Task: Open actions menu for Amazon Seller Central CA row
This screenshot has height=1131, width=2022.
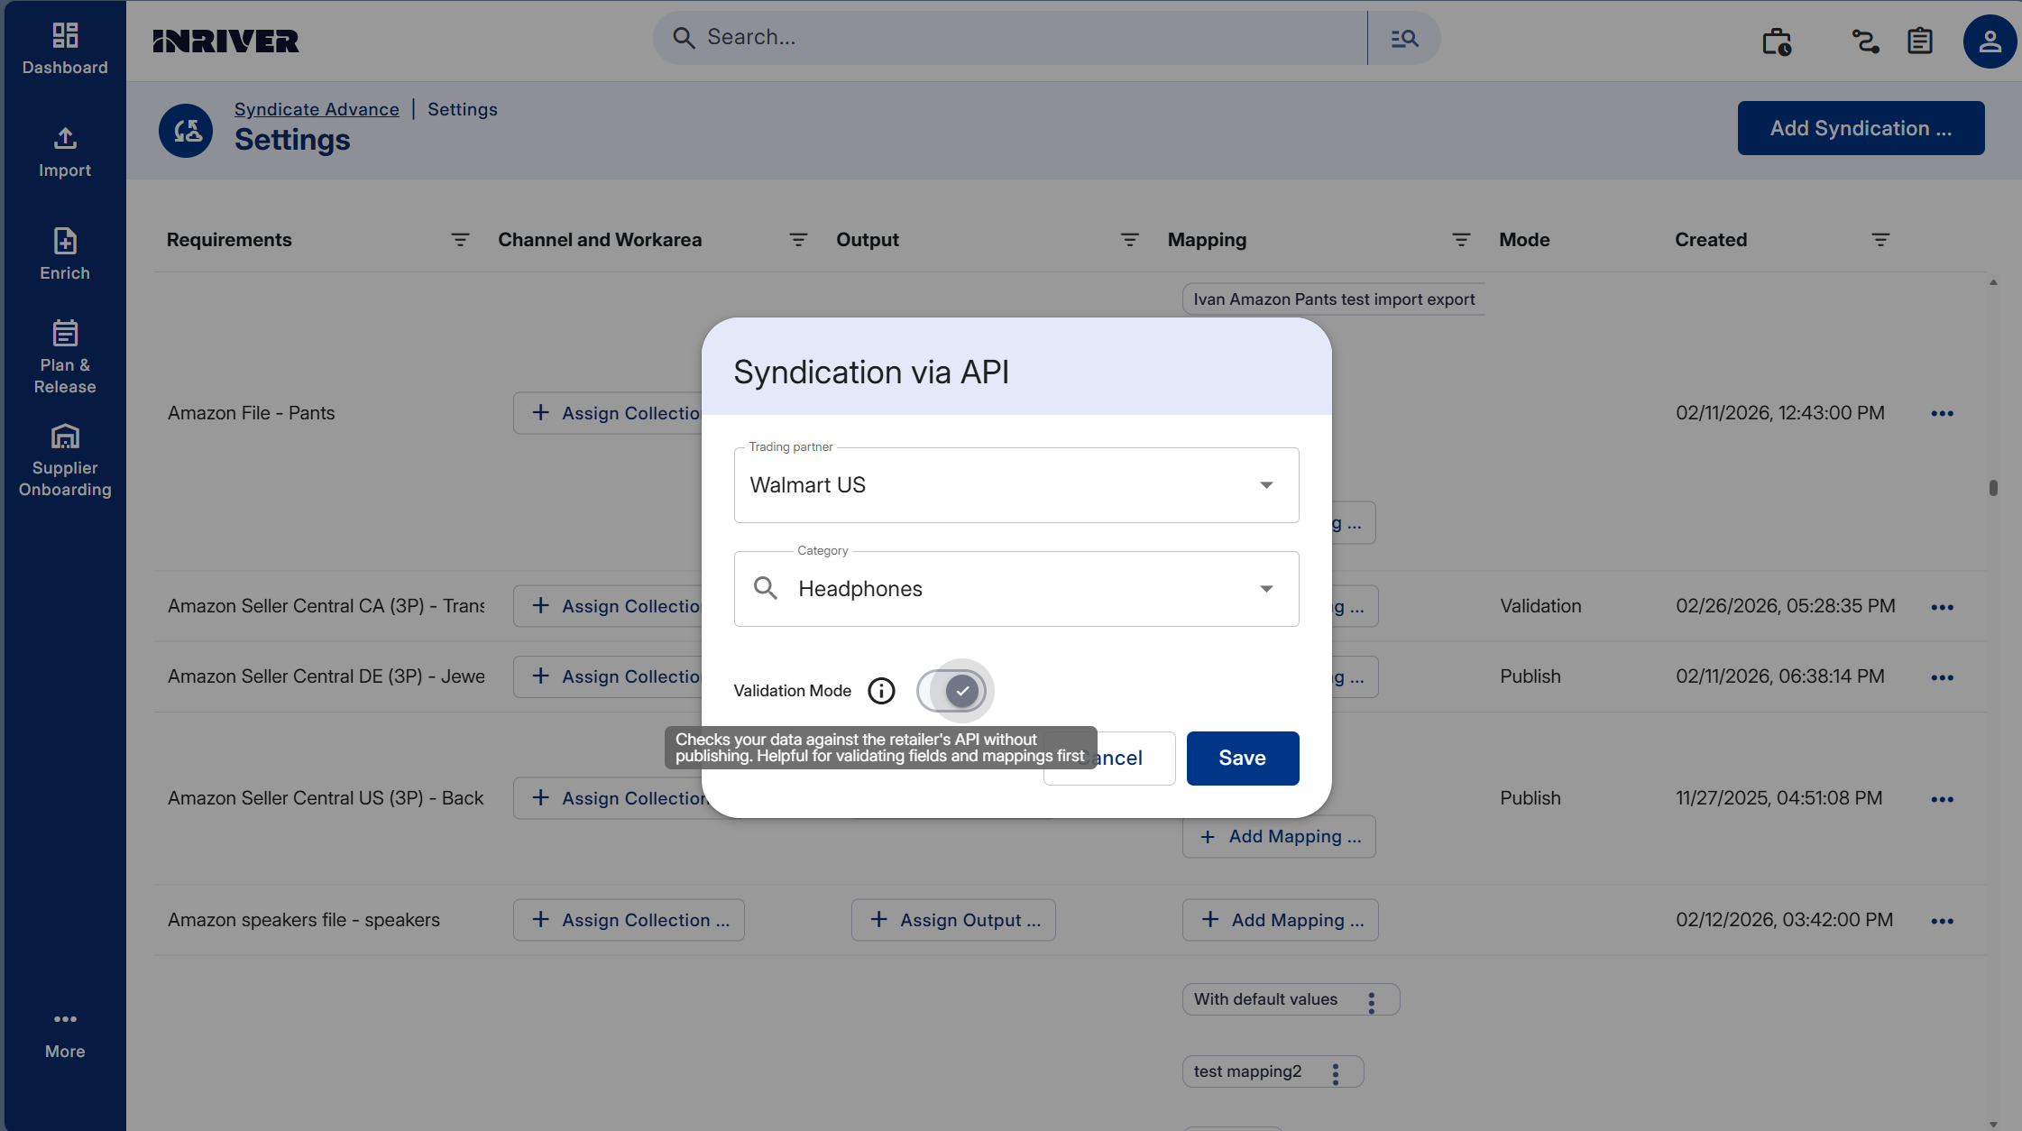Action: pyautogui.click(x=1942, y=607)
